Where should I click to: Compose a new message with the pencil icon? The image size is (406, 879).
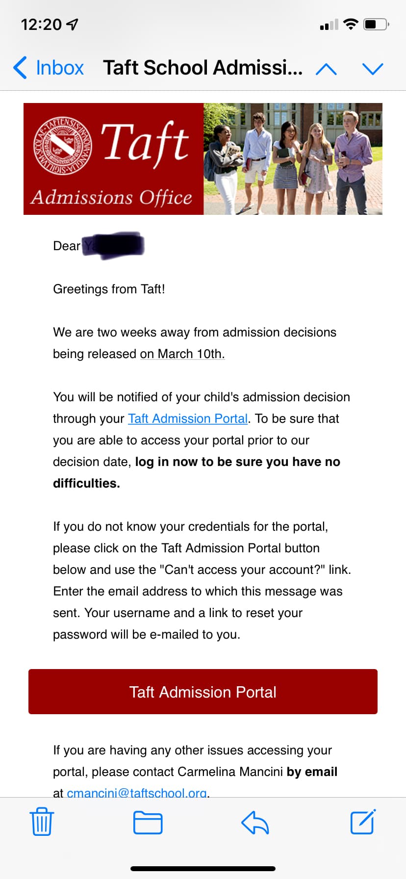[363, 822]
